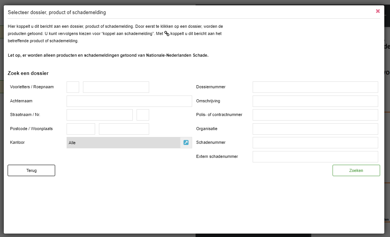Focus the Roepnaam input field
The width and height of the screenshot is (390, 237).
click(116, 87)
